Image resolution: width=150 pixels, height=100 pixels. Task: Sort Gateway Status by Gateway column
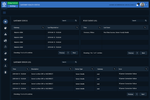(43, 27)
